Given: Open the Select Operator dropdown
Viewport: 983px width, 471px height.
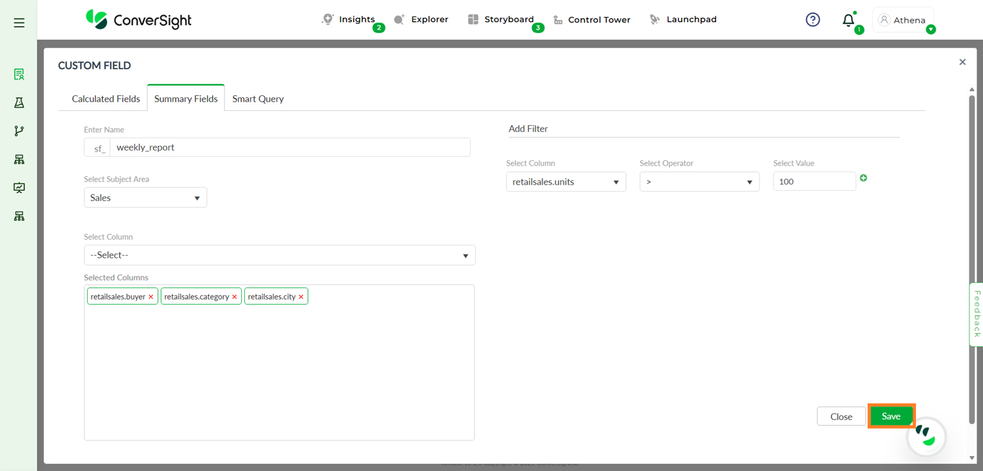Looking at the screenshot, I should pos(699,182).
